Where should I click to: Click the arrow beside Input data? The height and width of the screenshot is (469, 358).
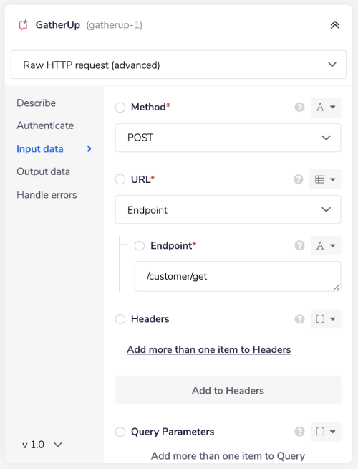point(89,148)
